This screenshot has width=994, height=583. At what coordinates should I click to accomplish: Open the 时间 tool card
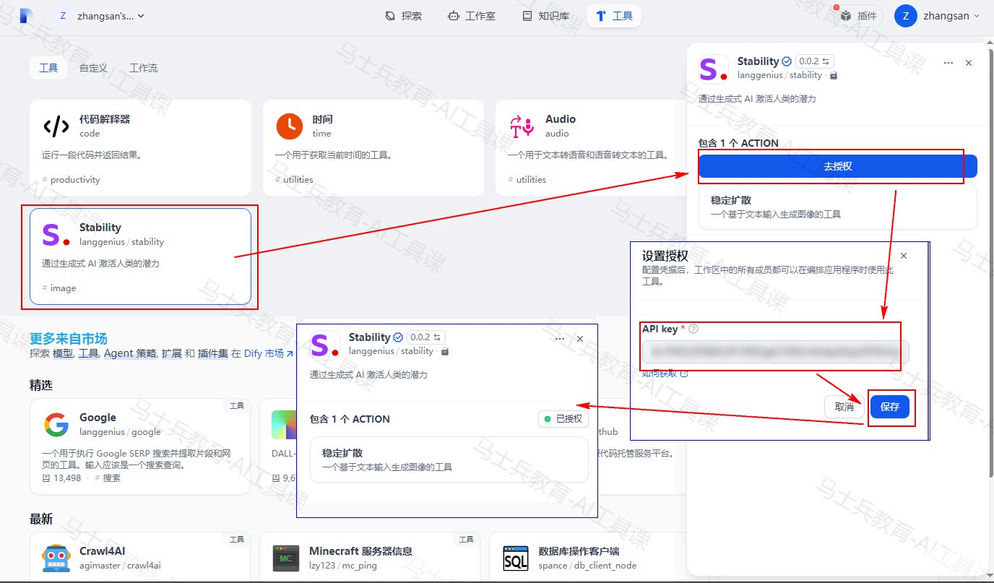[x=373, y=148]
